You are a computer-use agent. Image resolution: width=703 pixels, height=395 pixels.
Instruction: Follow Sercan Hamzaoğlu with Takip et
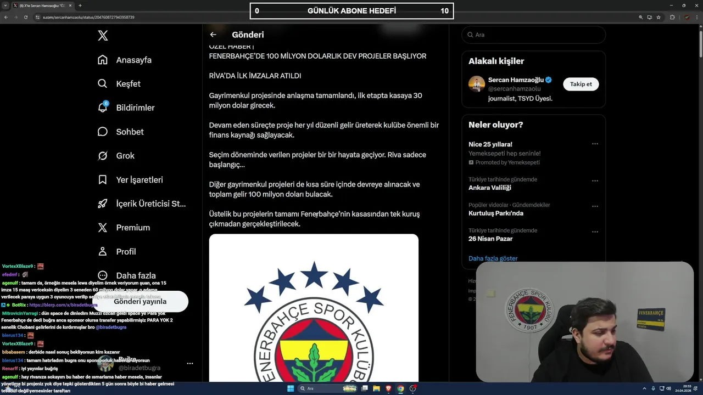pos(581,84)
